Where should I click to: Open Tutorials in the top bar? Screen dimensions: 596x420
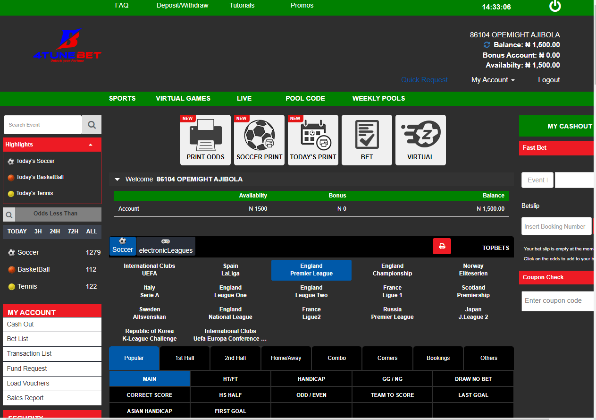[x=242, y=6]
